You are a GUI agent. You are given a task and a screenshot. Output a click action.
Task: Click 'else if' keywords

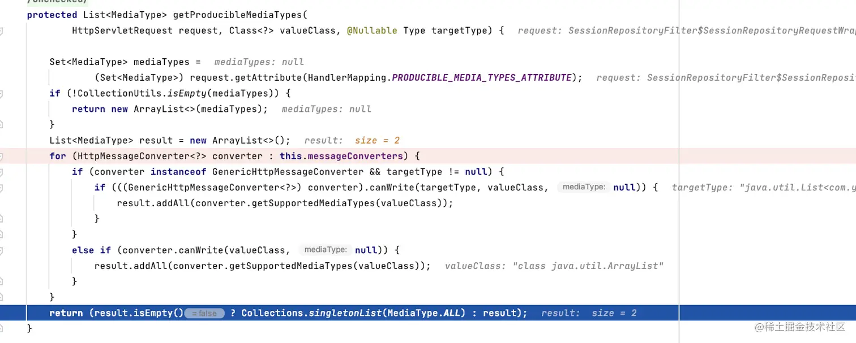click(92, 250)
